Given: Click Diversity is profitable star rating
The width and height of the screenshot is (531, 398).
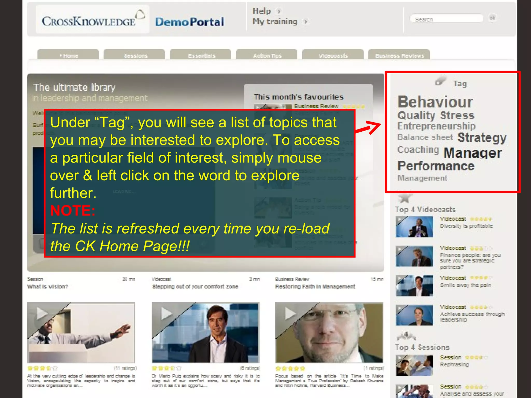Looking at the screenshot, I should pyautogui.click(x=481, y=219).
